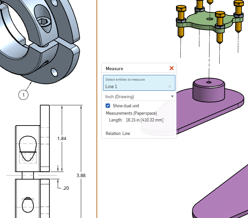The height and width of the screenshot is (218, 248).
Task: Select the 1.84 dimension value
Action: pos(62,139)
